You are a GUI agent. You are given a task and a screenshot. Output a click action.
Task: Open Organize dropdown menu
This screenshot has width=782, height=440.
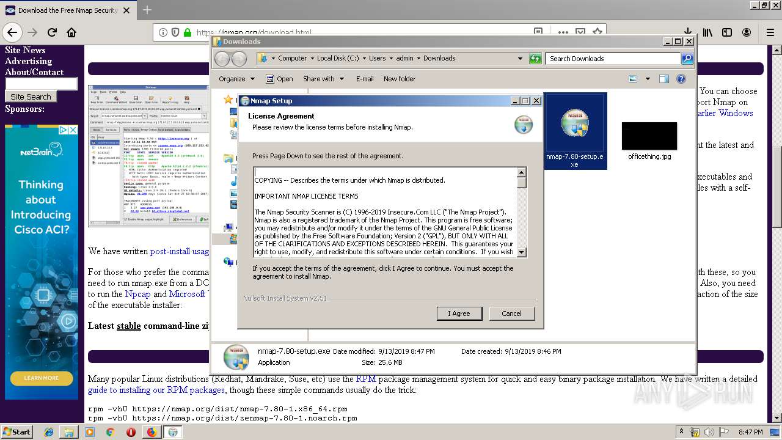click(237, 79)
